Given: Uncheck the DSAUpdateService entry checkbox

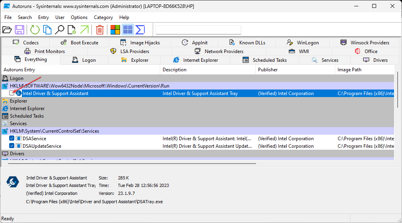Looking at the screenshot, I should (x=12, y=146).
